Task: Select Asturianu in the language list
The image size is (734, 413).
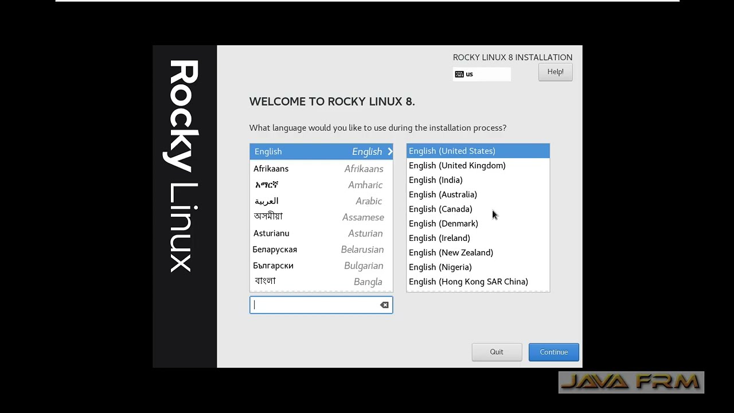Action: click(x=321, y=233)
